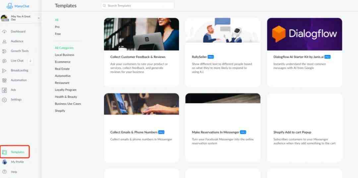This screenshot has width=358, height=178.
Task: Open the Live Chat bubble icon
Action: 4,61
